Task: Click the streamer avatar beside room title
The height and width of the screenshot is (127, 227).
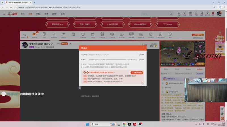Action: [x=25, y=45]
